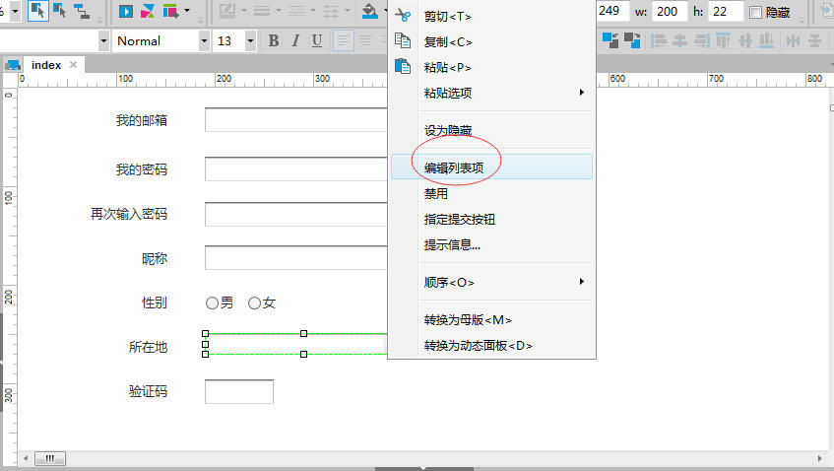The width and height of the screenshot is (834, 471).
Task: Toggle italic text formatting
Action: tap(295, 40)
